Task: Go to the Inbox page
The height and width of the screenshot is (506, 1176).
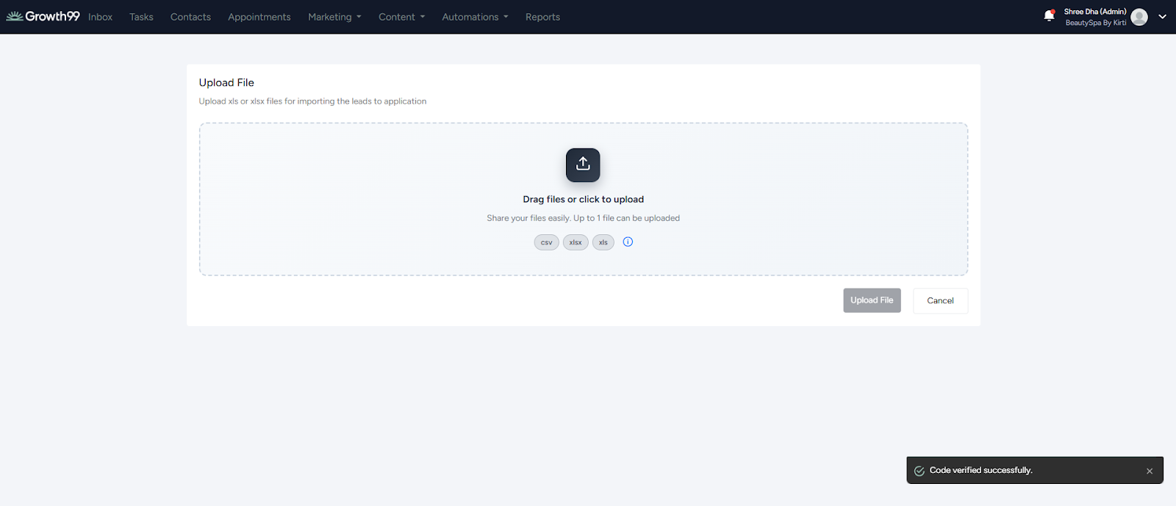Action: click(101, 17)
